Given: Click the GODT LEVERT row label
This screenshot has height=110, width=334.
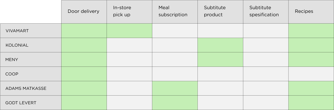Looking at the screenshot, I should coord(21,103).
